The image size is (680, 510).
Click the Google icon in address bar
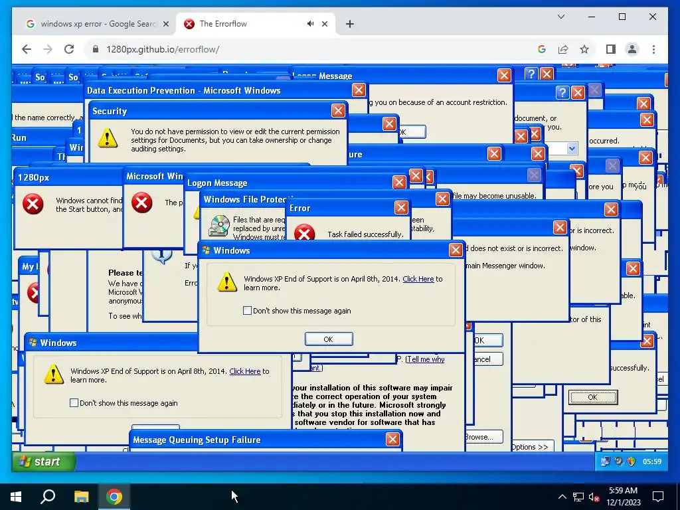[x=542, y=49]
